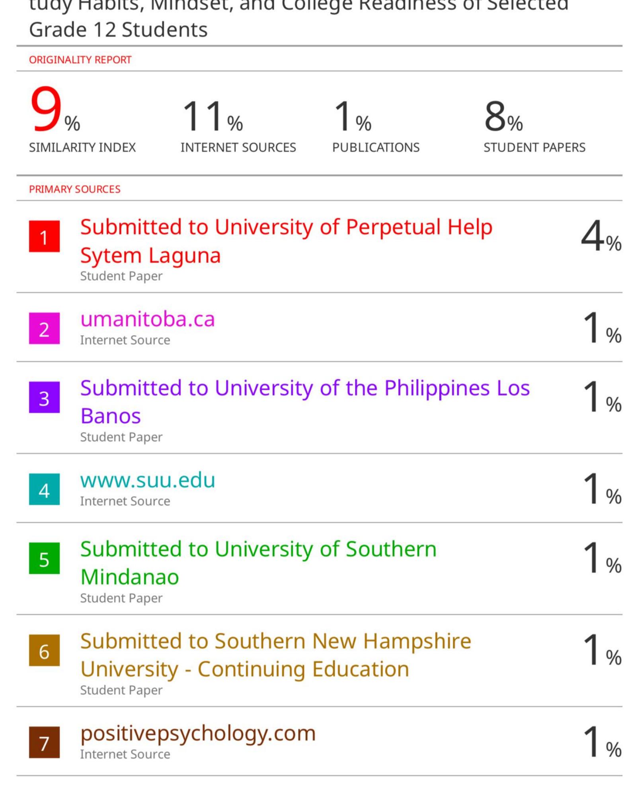
Task: Visit the positivepsychology.com source link
Action: point(198,733)
